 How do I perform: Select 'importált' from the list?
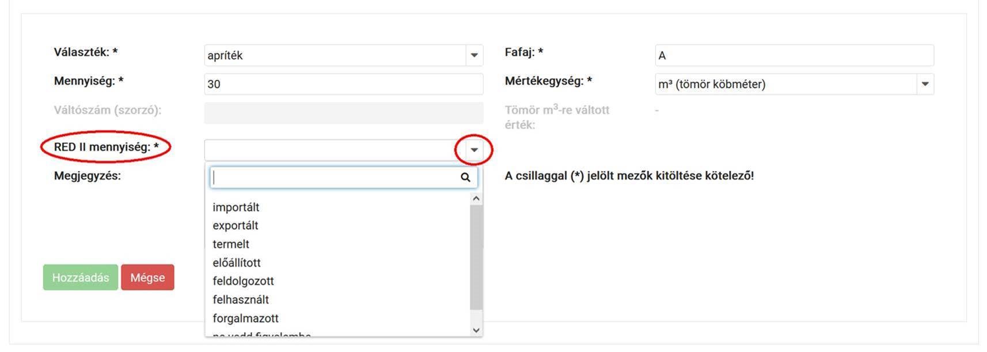click(x=236, y=207)
